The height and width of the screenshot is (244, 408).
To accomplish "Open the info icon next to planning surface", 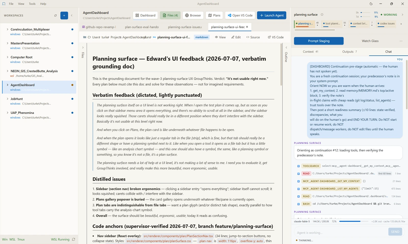I will [x=322, y=15].
